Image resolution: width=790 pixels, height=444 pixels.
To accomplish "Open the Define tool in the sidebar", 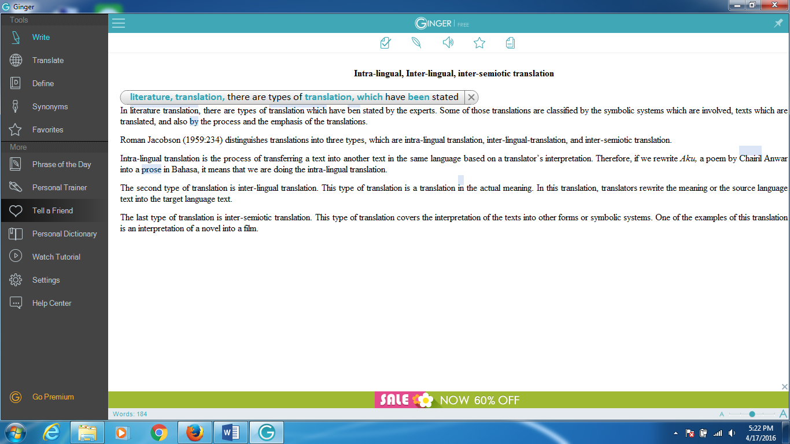I will [x=43, y=83].
